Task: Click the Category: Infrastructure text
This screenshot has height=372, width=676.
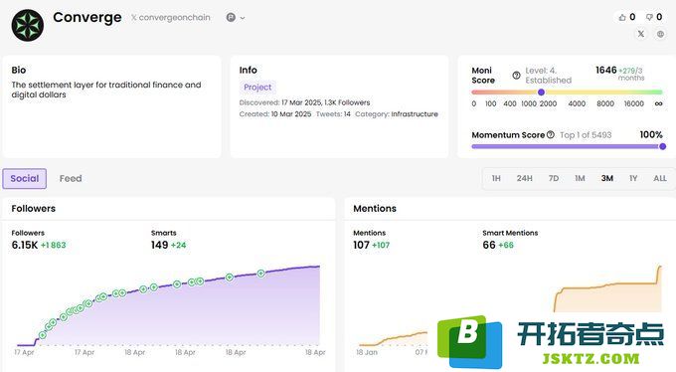Action: pos(397,114)
